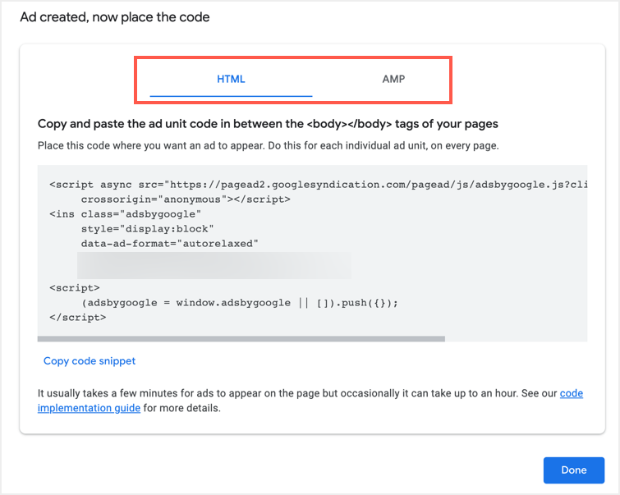
Task: Click the Copy code snippet link
Action: 90,361
